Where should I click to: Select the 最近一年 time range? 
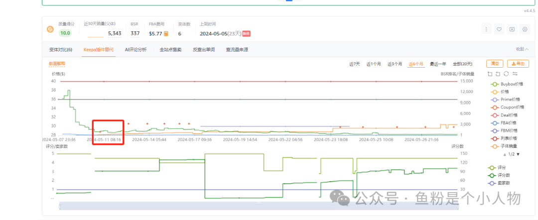[x=438, y=64]
